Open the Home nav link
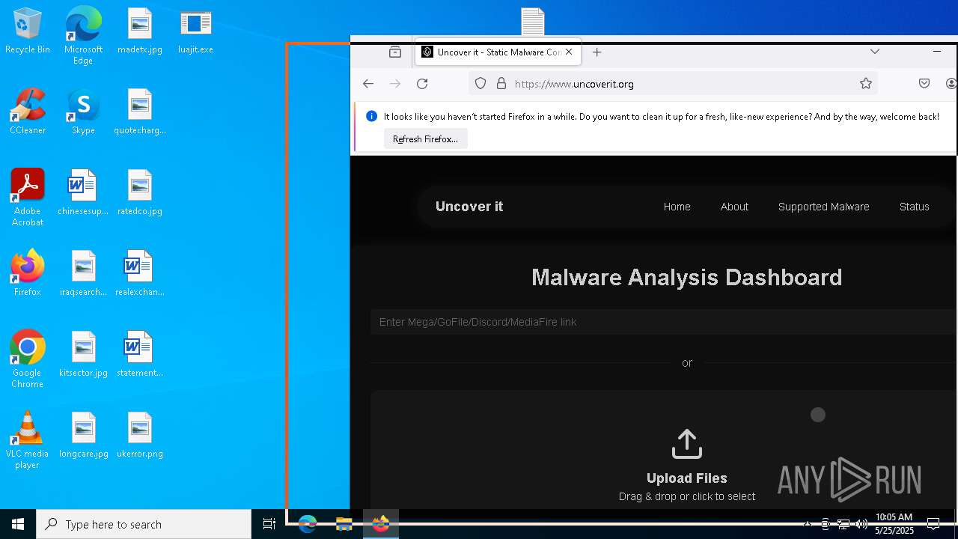958x539 pixels. click(x=677, y=207)
